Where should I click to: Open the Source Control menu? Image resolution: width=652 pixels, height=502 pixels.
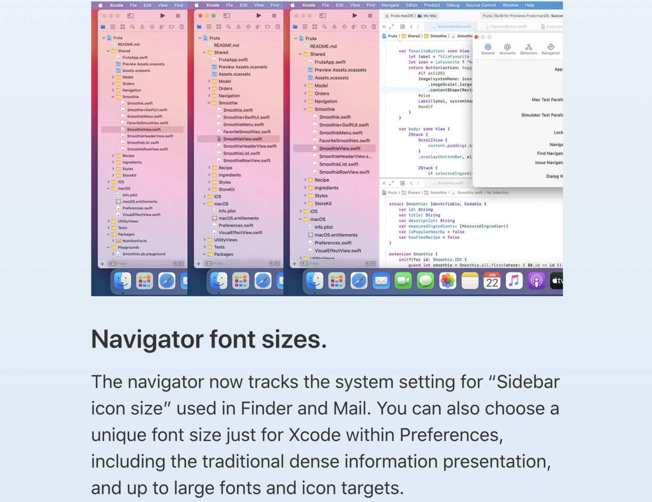coord(481,5)
